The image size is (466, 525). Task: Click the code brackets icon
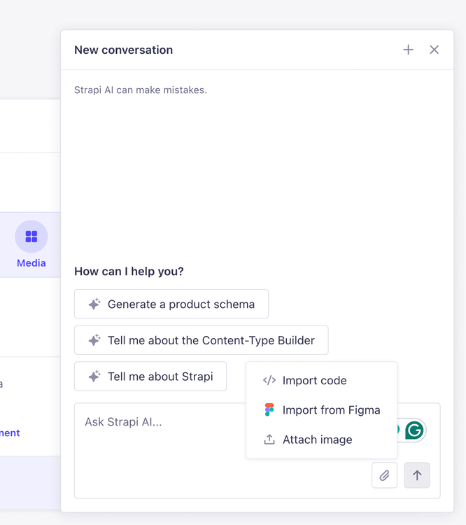tap(269, 380)
